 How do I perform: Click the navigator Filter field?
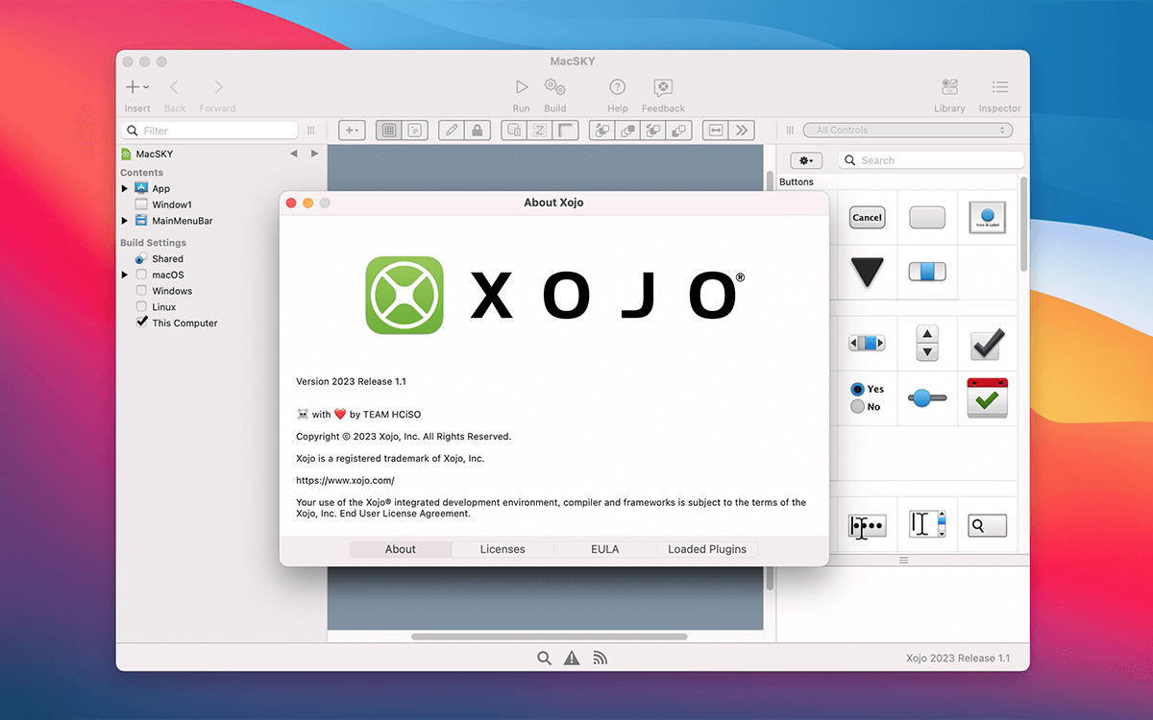tap(209, 131)
